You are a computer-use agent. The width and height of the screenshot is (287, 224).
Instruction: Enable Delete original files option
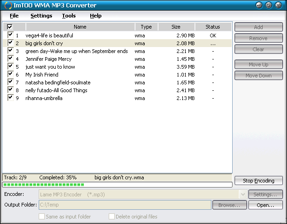(x=111, y=217)
